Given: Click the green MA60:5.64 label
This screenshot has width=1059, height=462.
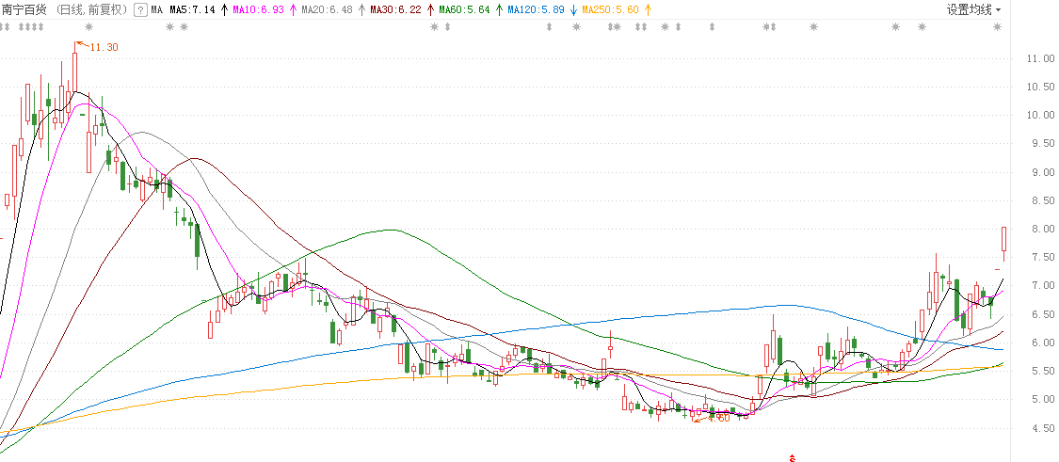Looking at the screenshot, I should (x=463, y=9).
